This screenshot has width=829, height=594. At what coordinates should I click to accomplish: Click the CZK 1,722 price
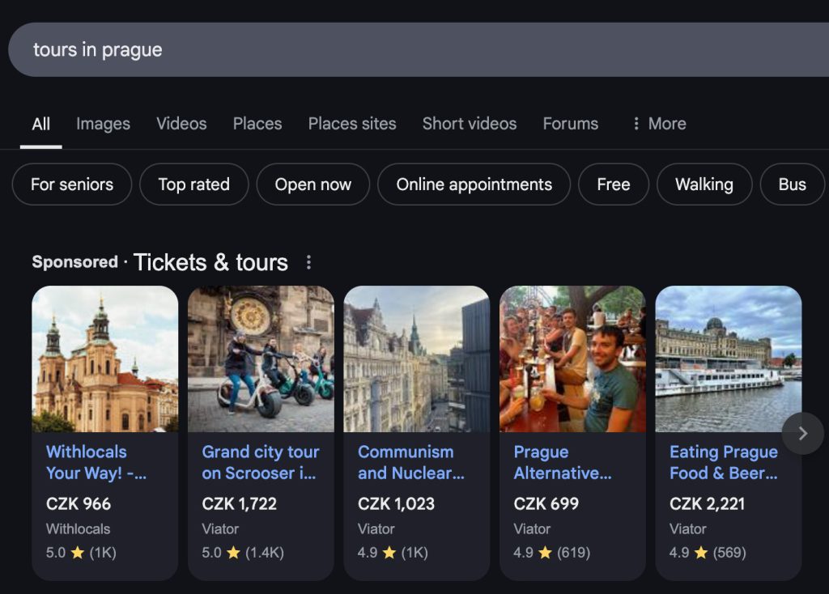[x=239, y=503]
